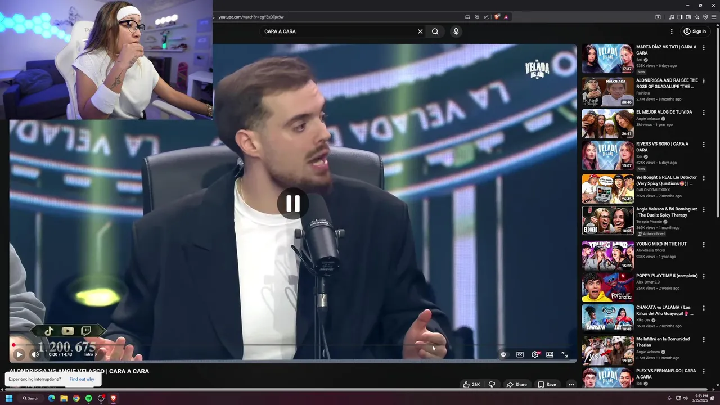Screen dimensions: 720x405
Task: Open menu for RIVERS VS RORO video
Action: 703,145
